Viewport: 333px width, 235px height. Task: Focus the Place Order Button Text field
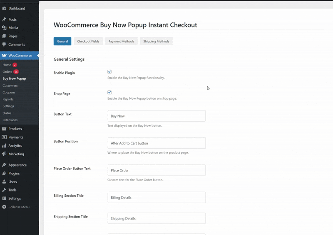point(157,170)
